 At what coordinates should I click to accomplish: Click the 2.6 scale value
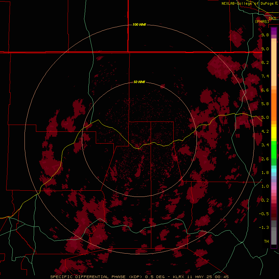265,159
